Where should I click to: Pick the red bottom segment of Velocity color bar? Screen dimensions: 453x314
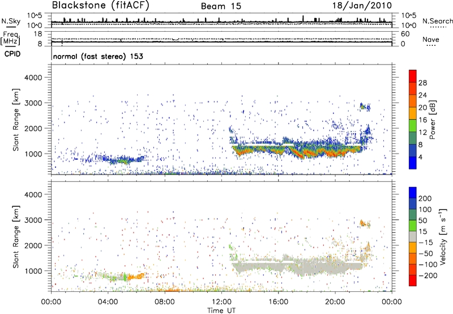point(413,281)
